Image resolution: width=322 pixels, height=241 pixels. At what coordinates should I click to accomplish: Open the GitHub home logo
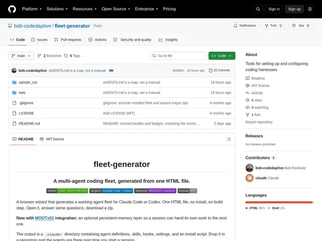[12, 9]
